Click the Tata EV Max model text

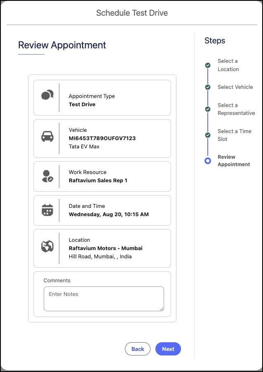click(84, 147)
